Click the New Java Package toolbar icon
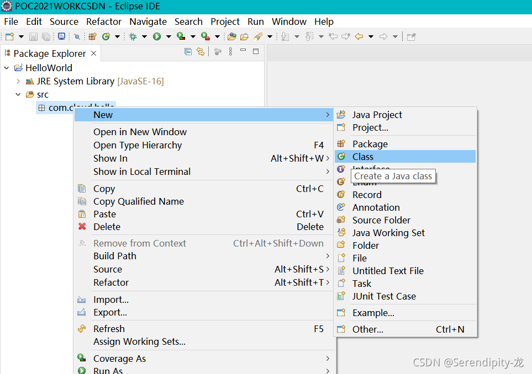532x374 pixels. (x=92, y=36)
